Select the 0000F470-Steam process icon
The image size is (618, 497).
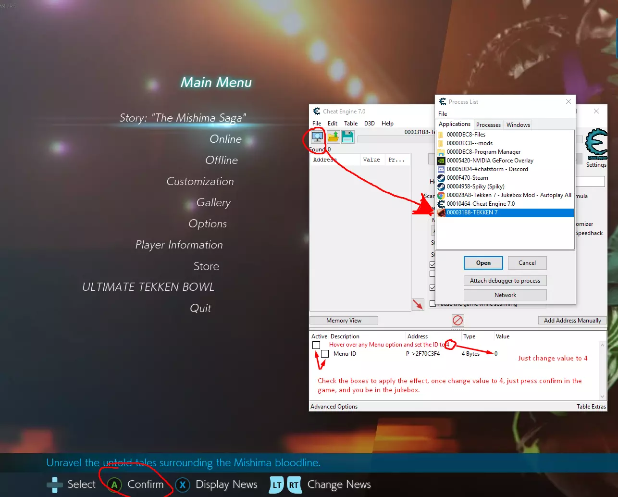click(x=441, y=178)
